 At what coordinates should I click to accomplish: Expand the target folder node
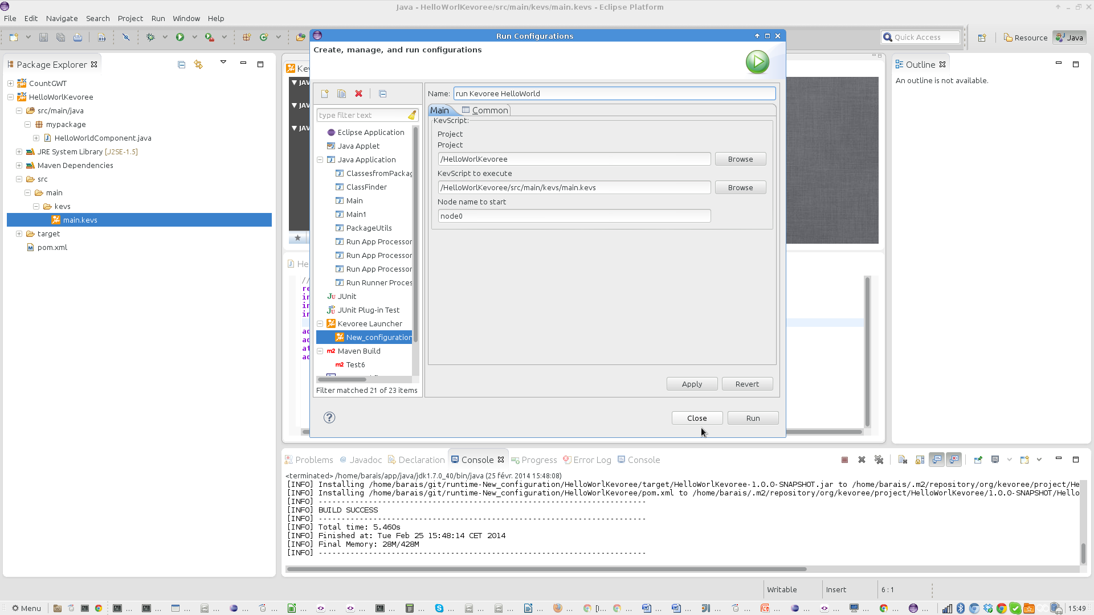coord(19,234)
